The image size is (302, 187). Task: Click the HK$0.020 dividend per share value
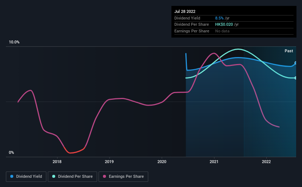(x=224, y=25)
